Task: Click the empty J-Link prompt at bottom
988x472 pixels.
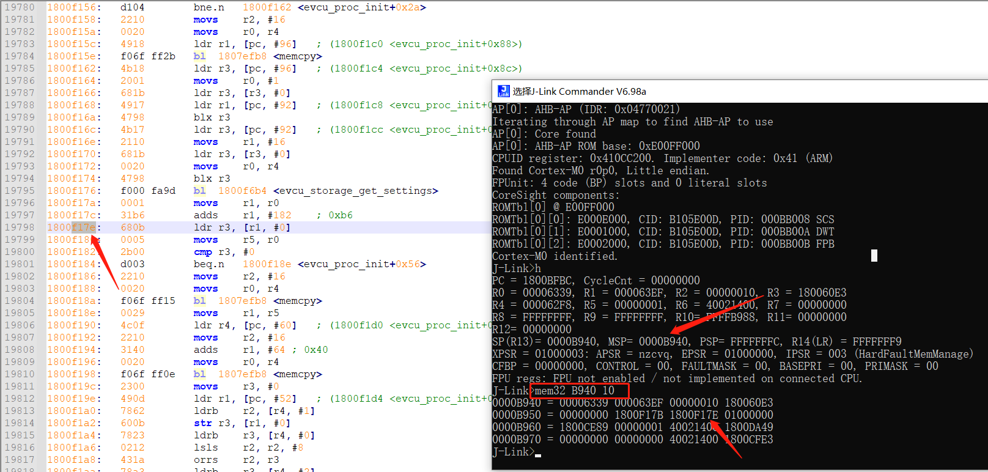Action: [537, 452]
